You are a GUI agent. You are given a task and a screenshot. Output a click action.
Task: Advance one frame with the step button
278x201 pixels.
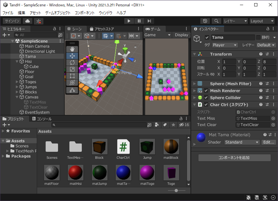pyautogui.click(x=149, y=21)
